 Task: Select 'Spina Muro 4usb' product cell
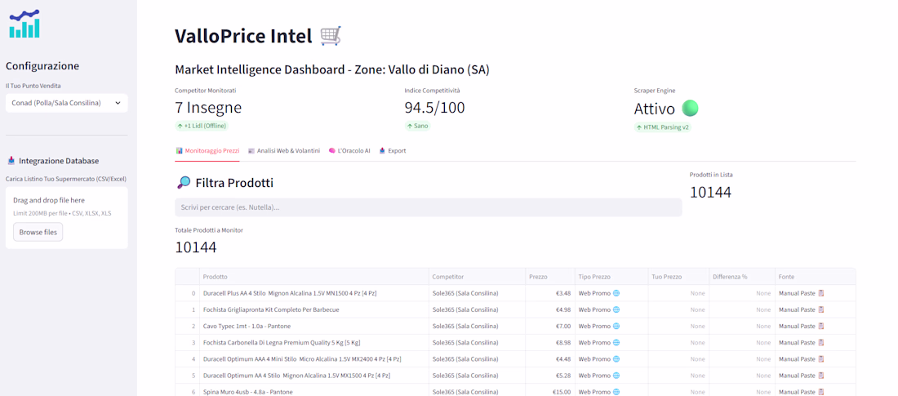click(x=314, y=392)
